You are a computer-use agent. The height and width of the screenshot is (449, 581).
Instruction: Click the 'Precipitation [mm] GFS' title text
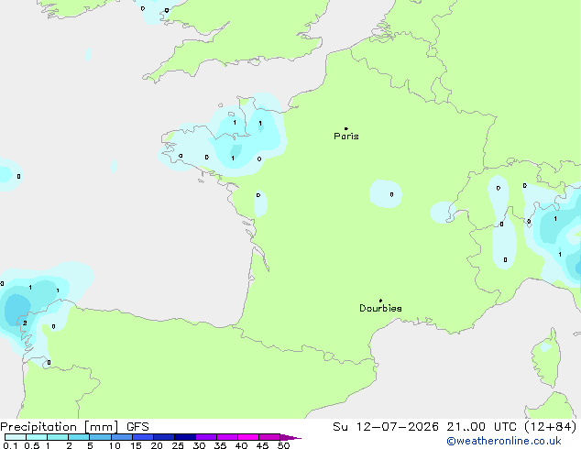pos(74,427)
